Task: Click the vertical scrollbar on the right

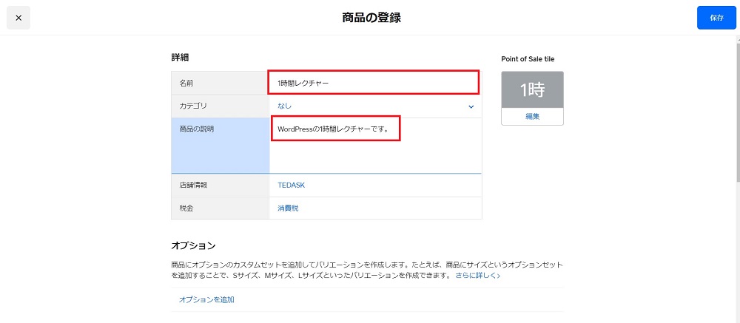Action: 736,111
